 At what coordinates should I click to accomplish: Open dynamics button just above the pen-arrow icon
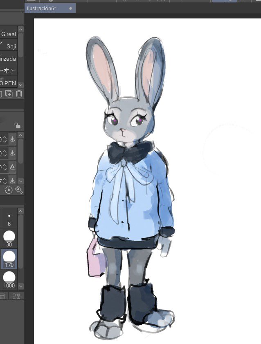click(x=12, y=153)
